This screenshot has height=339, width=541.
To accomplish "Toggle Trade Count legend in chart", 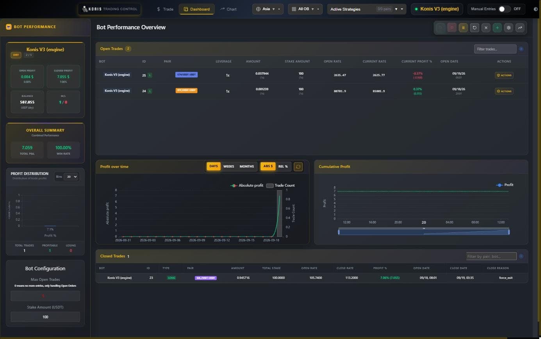I will (x=280, y=186).
